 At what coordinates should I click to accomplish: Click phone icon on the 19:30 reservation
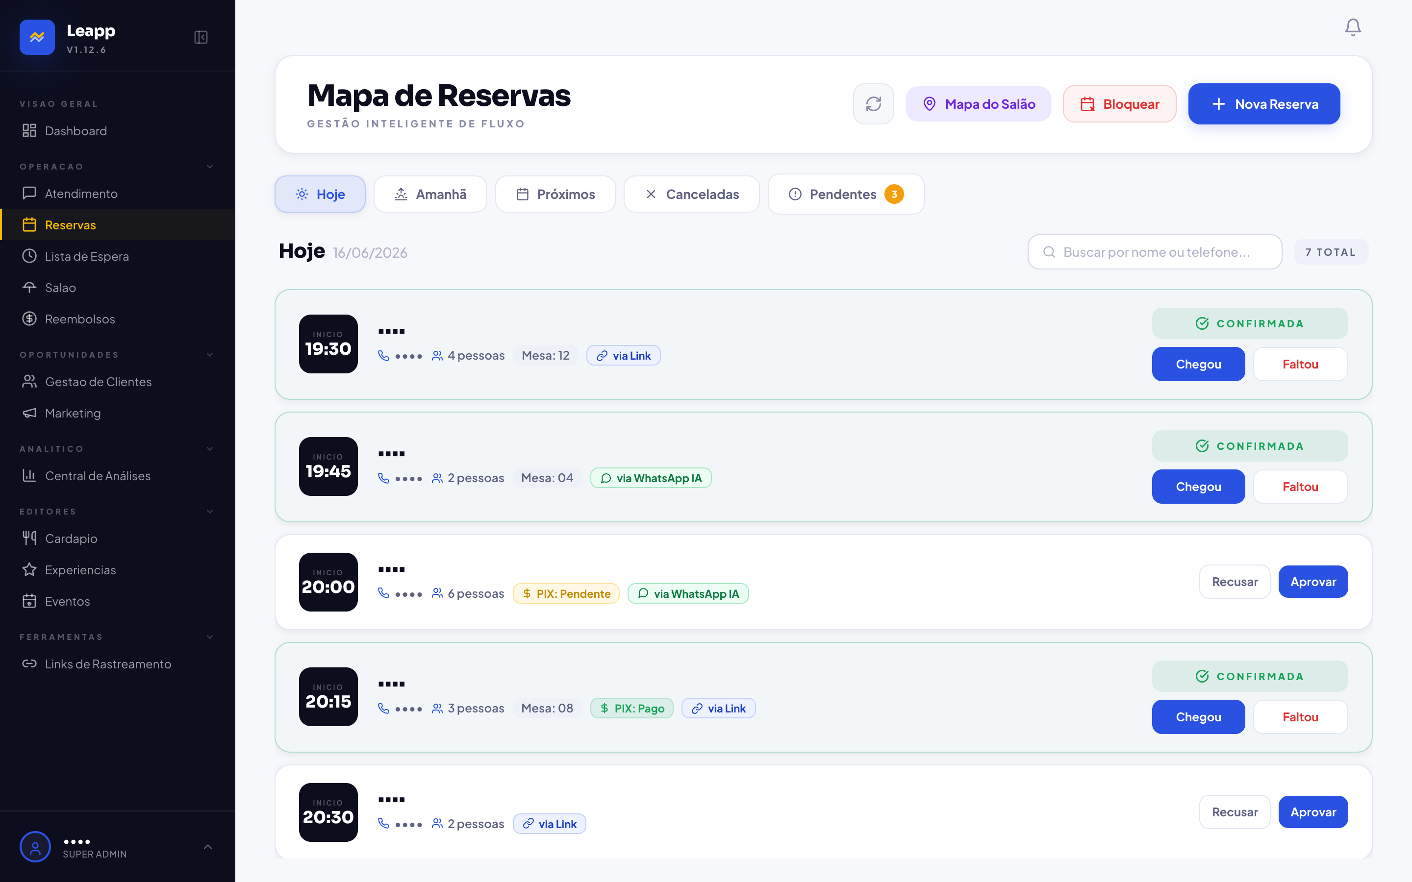[383, 356]
